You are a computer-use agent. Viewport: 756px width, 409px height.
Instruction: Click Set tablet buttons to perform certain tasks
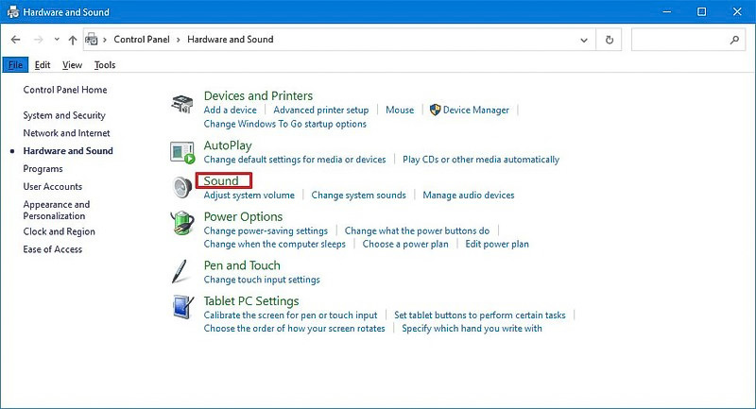[x=480, y=315]
